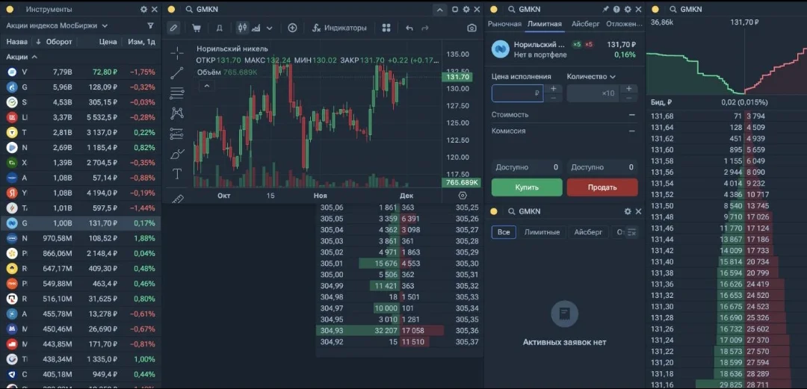Show Все active orders filter
Viewport: 807px width, 389px height.
(504, 232)
